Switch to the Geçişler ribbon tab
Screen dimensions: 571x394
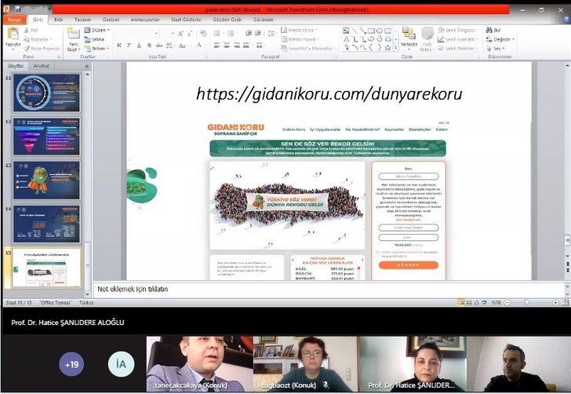111,20
